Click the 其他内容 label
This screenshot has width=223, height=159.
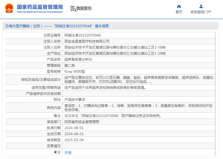54,108
